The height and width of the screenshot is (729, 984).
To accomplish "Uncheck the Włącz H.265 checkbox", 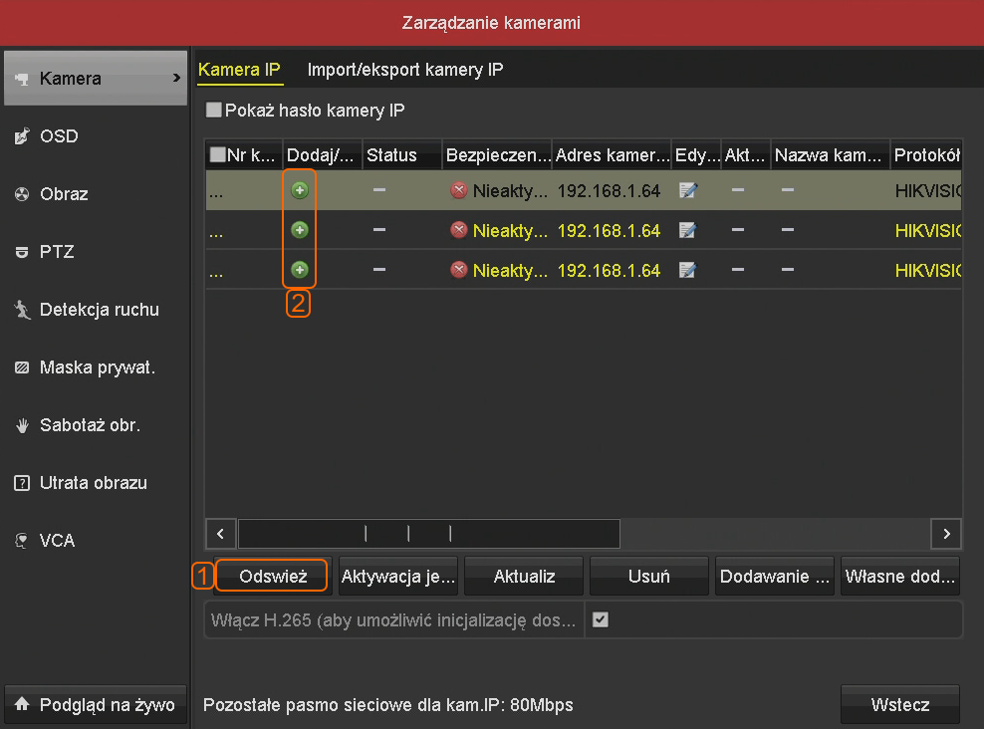I will 600,619.
